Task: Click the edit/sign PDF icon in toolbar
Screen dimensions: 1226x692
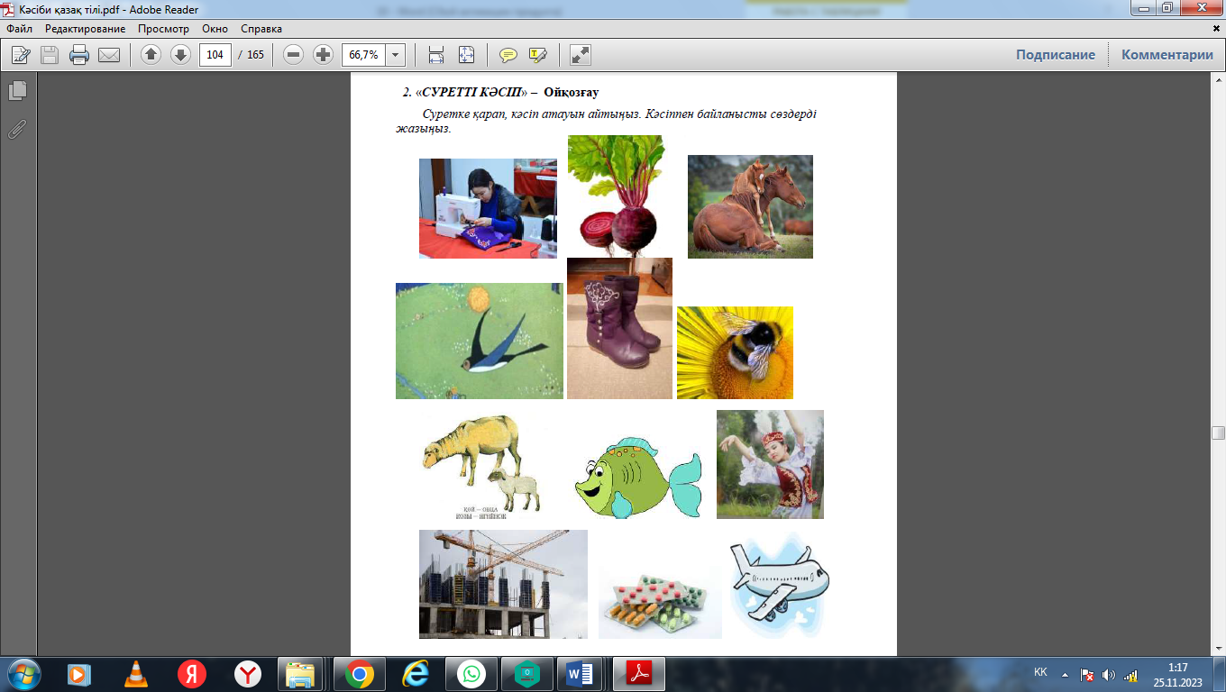Action: (21, 55)
